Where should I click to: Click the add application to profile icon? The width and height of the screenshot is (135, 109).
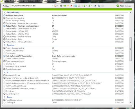click(76, 6)
